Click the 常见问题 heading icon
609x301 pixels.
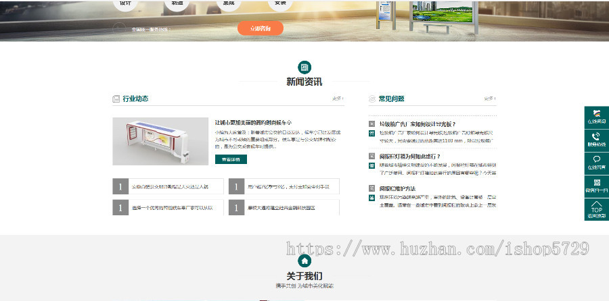[x=372, y=99]
